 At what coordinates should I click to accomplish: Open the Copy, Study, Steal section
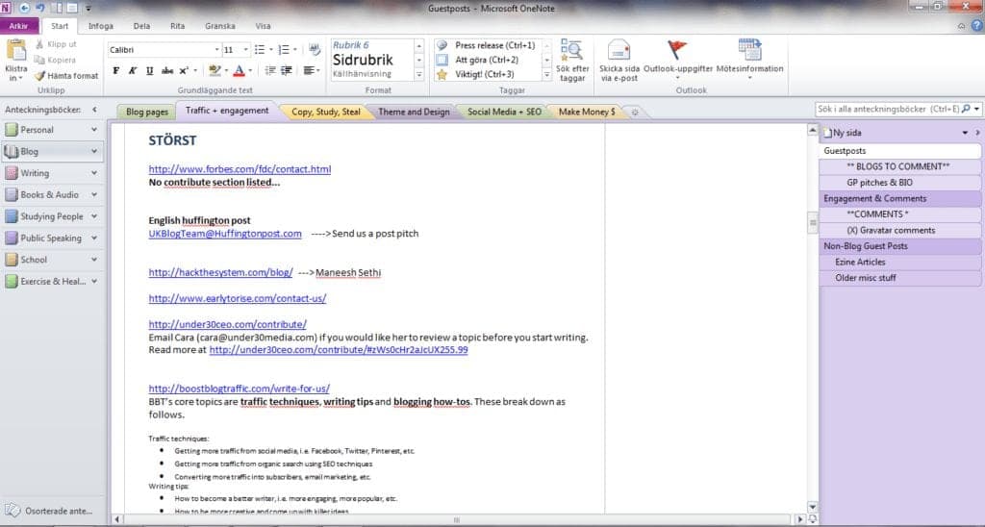[x=326, y=112]
